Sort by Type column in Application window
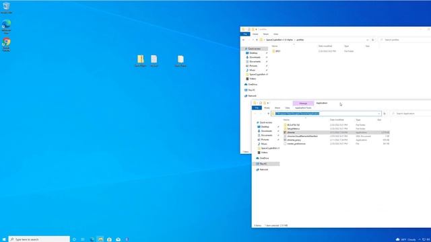431x242 pixels. pyautogui.click(x=358, y=120)
